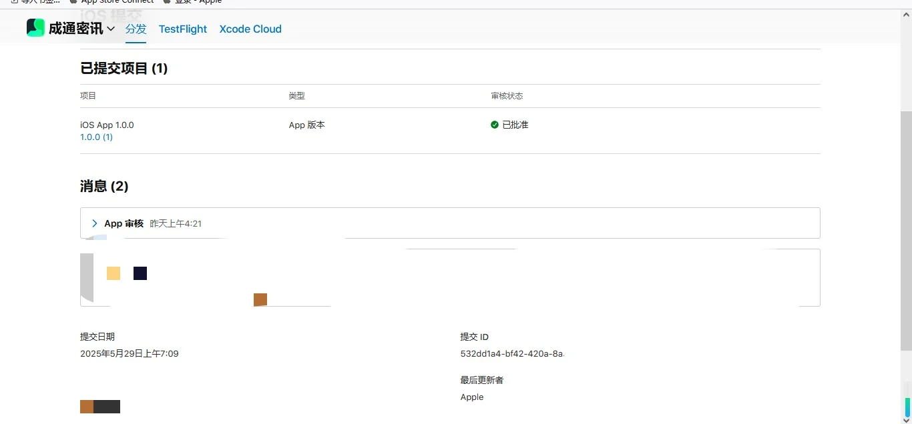This screenshot has width=912, height=424.
Task: Select the App 版本 type cell
Action: 307,125
